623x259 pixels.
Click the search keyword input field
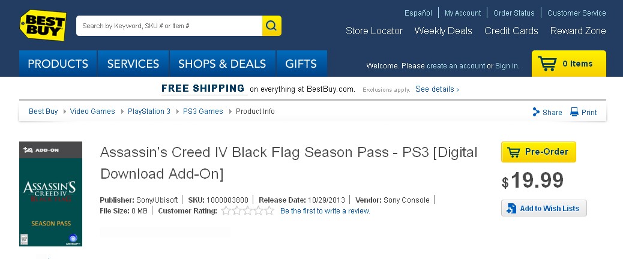point(169,26)
